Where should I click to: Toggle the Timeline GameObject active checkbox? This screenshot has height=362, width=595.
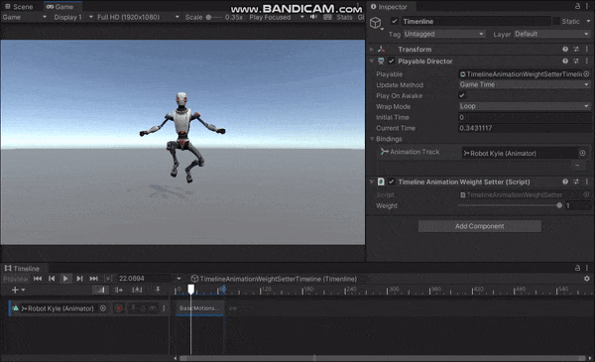pyautogui.click(x=395, y=21)
